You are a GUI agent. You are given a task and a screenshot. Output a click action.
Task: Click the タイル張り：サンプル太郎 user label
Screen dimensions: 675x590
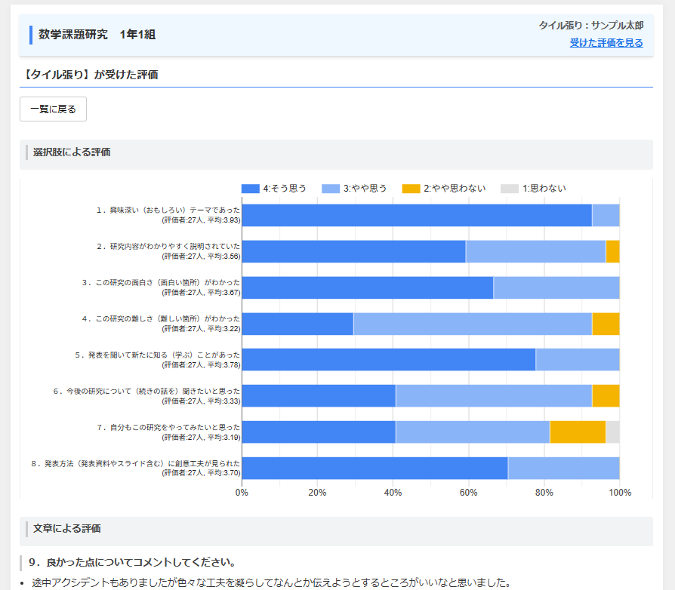(x=591, y=26)
